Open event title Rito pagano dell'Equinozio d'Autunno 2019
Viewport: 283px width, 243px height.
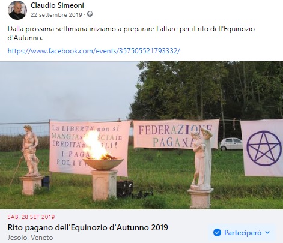coord(88,227)
